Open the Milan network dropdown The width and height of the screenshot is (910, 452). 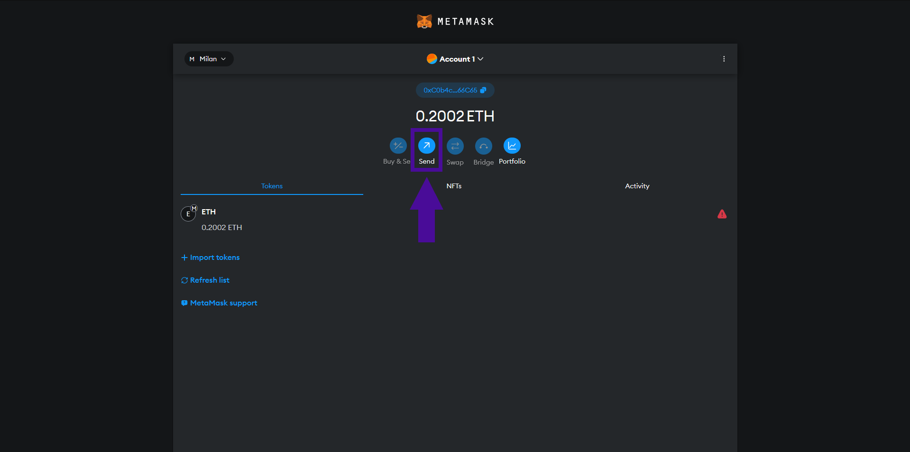[209, 59]
